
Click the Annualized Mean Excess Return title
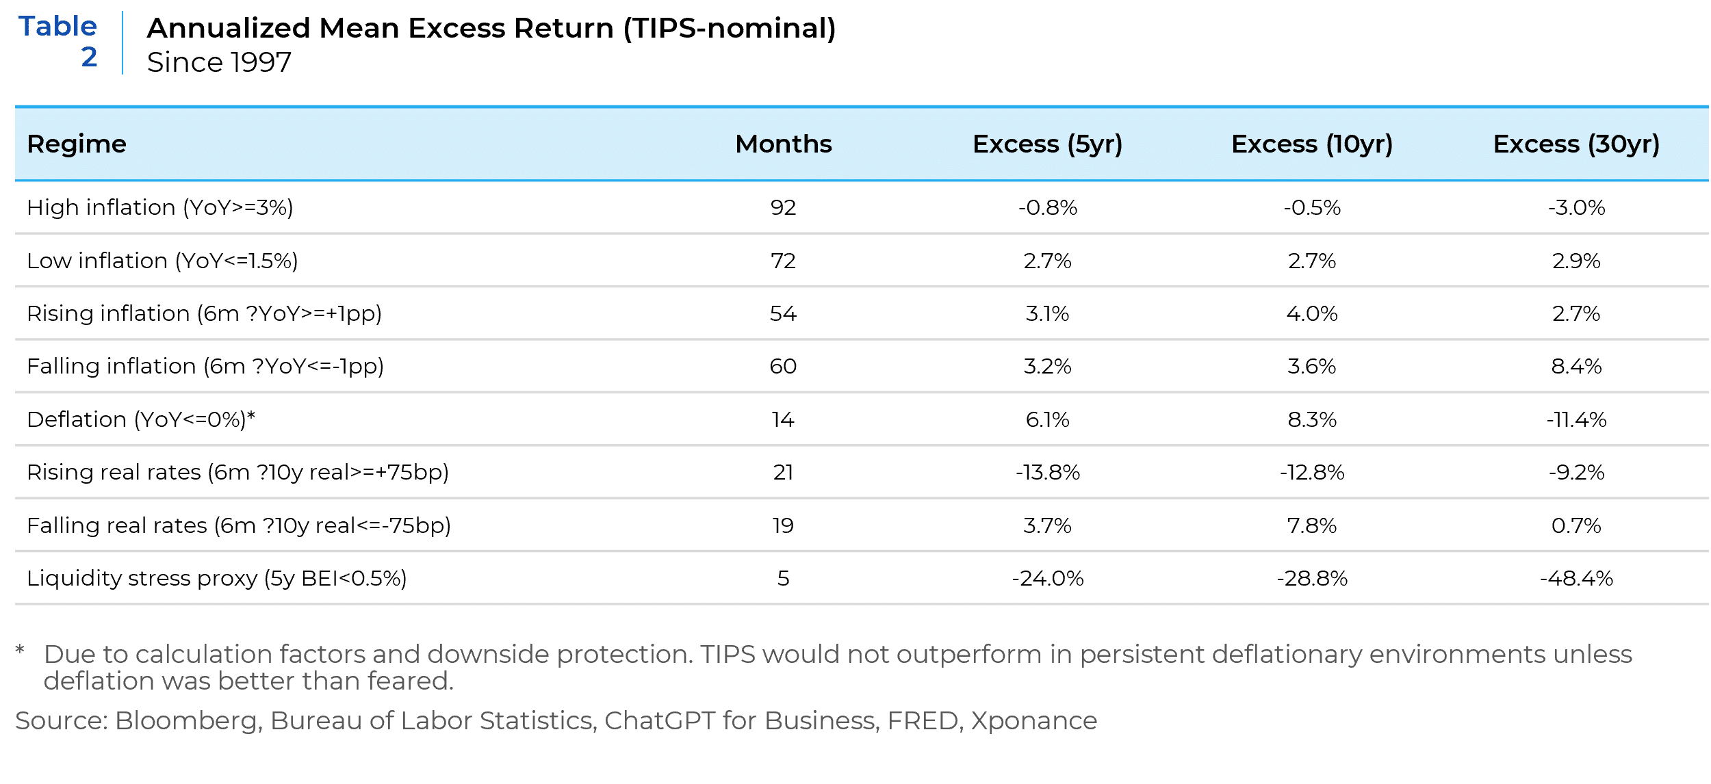pyautogui.click(x=491, y=29)
